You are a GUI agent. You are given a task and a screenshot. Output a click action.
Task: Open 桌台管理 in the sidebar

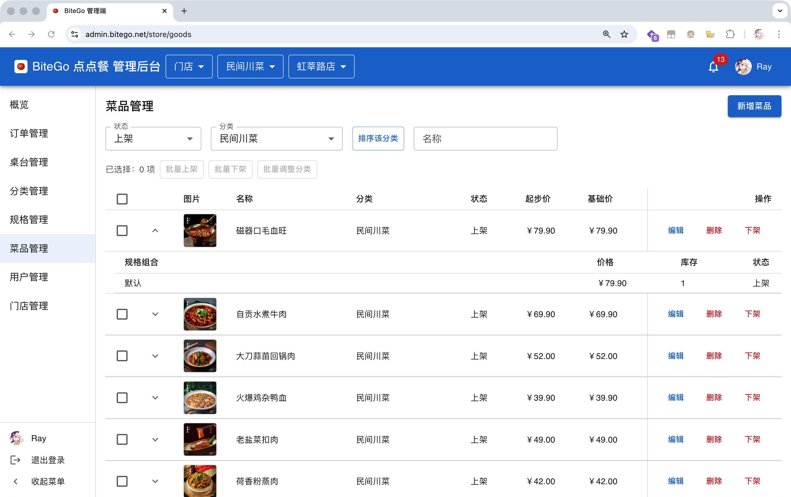coord(48,162)
